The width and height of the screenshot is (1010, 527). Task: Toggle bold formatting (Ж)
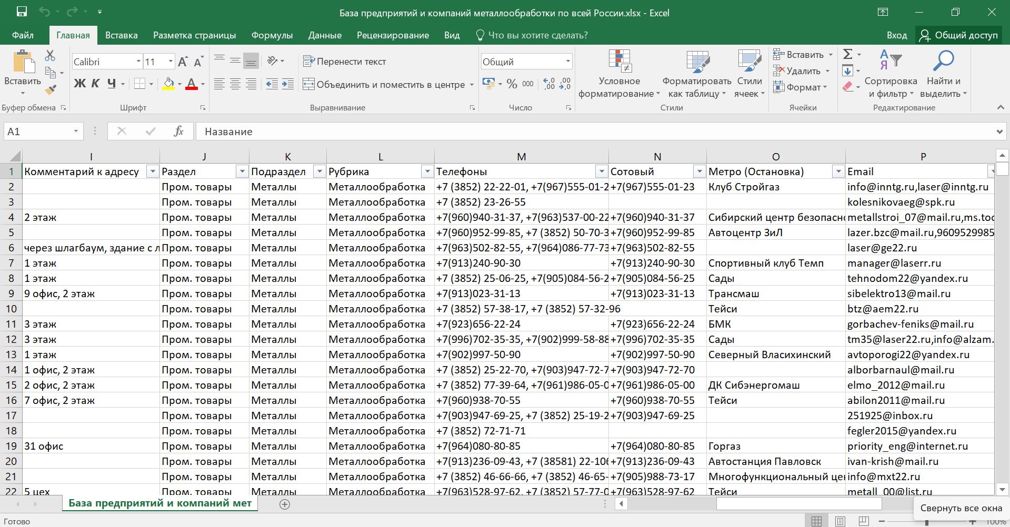[79, 84]
